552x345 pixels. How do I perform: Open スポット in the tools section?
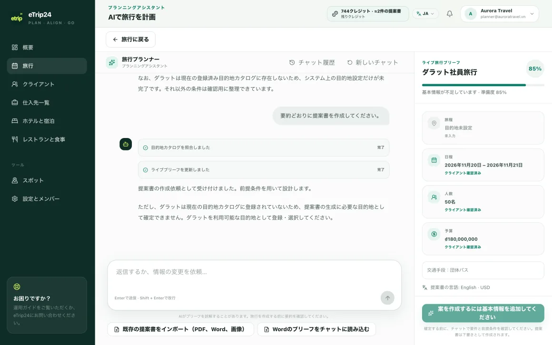click(x=47, y=180)
